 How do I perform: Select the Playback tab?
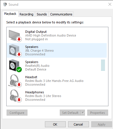point(10,14)
